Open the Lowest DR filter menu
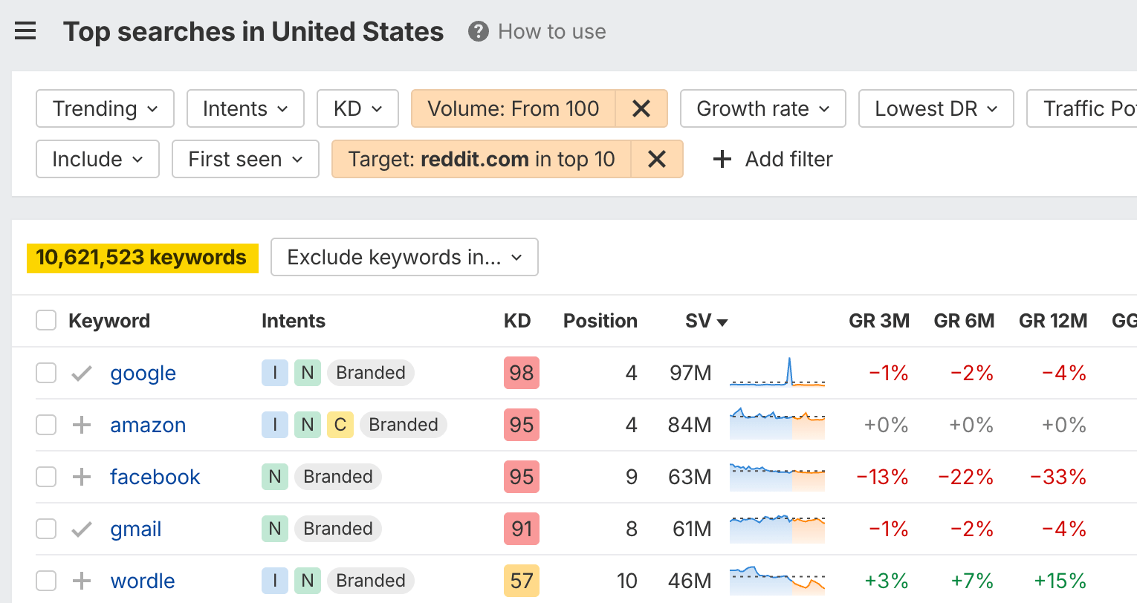The width and height of the screenshot is (1137, 603). click(936, 108)
